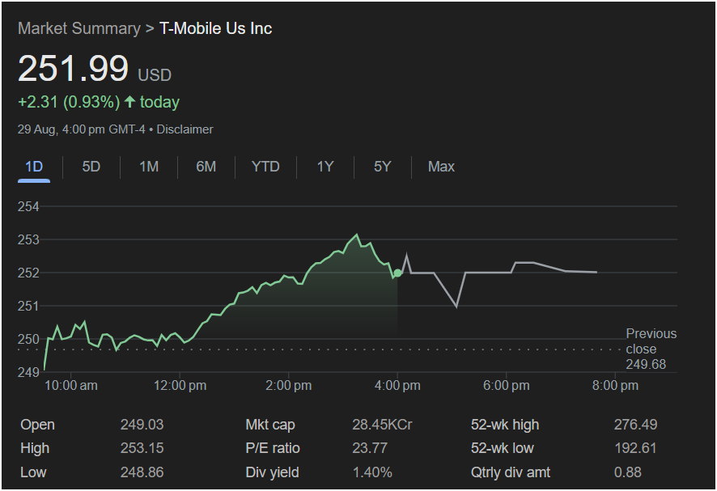
Task: View the 5Y chart range
Action: (383, 167)
